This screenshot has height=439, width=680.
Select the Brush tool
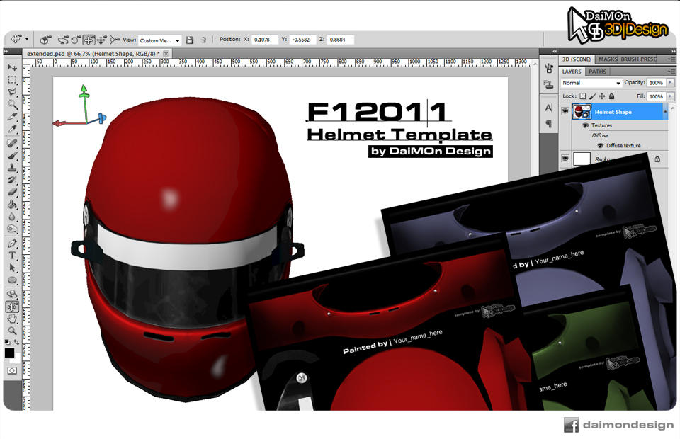(12, 156)
